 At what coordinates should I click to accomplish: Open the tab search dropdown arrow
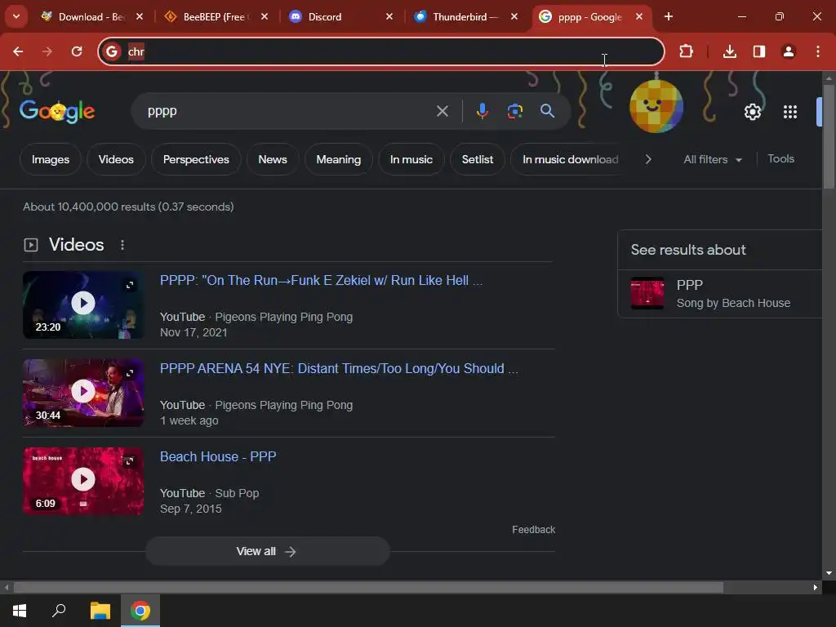[16, 16]
